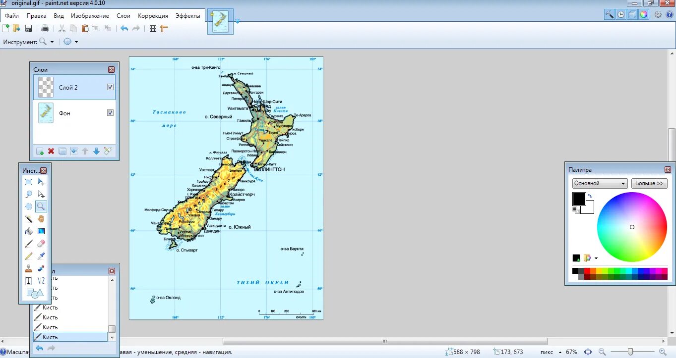Viewport: 676px width, 358px height.
Task: Open the Коррекция menu
Action: 153,16
